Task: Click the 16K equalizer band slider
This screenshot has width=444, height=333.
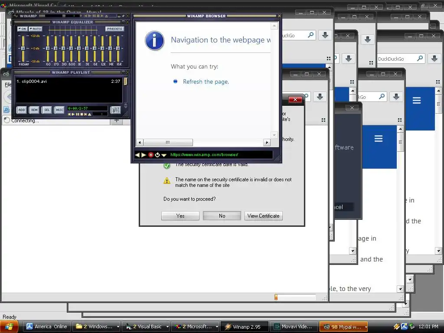Action: pyautogui.click(x=118, y=49)
